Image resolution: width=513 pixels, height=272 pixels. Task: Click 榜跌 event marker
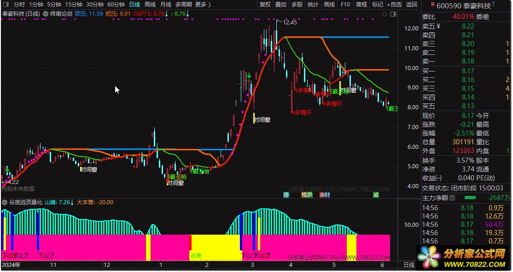(x=307, y=195)
